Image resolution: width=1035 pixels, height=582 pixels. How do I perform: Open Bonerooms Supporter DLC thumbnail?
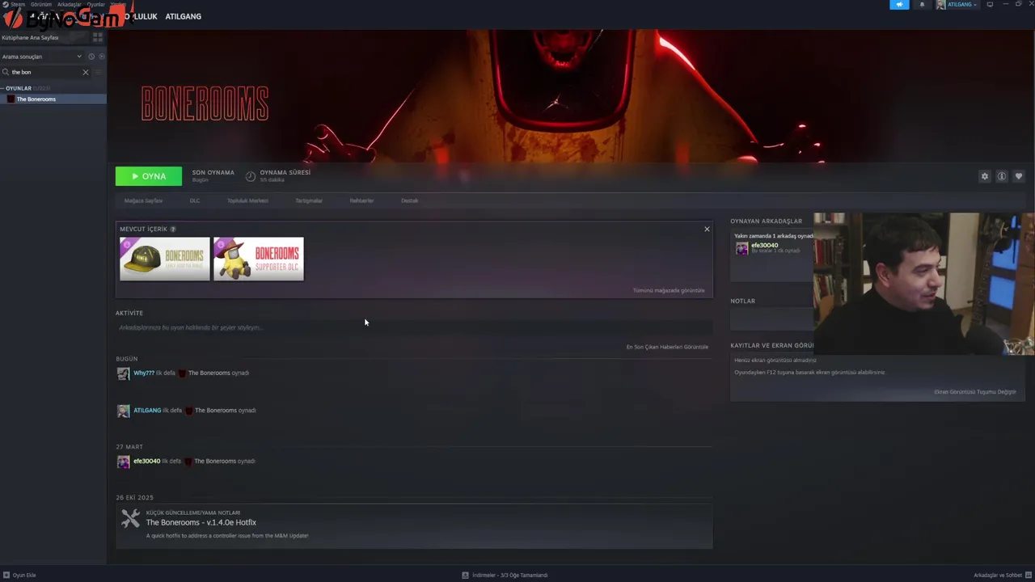[259, 259]
